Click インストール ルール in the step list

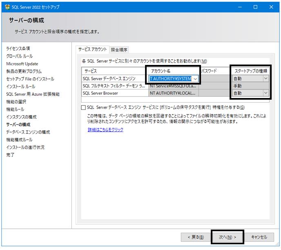[20, 87]
